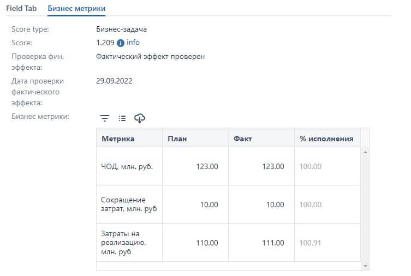This screenshot has width=411, height=276.
Task: Click the План value 110.00 cell
Action: [x=207, y=243]
